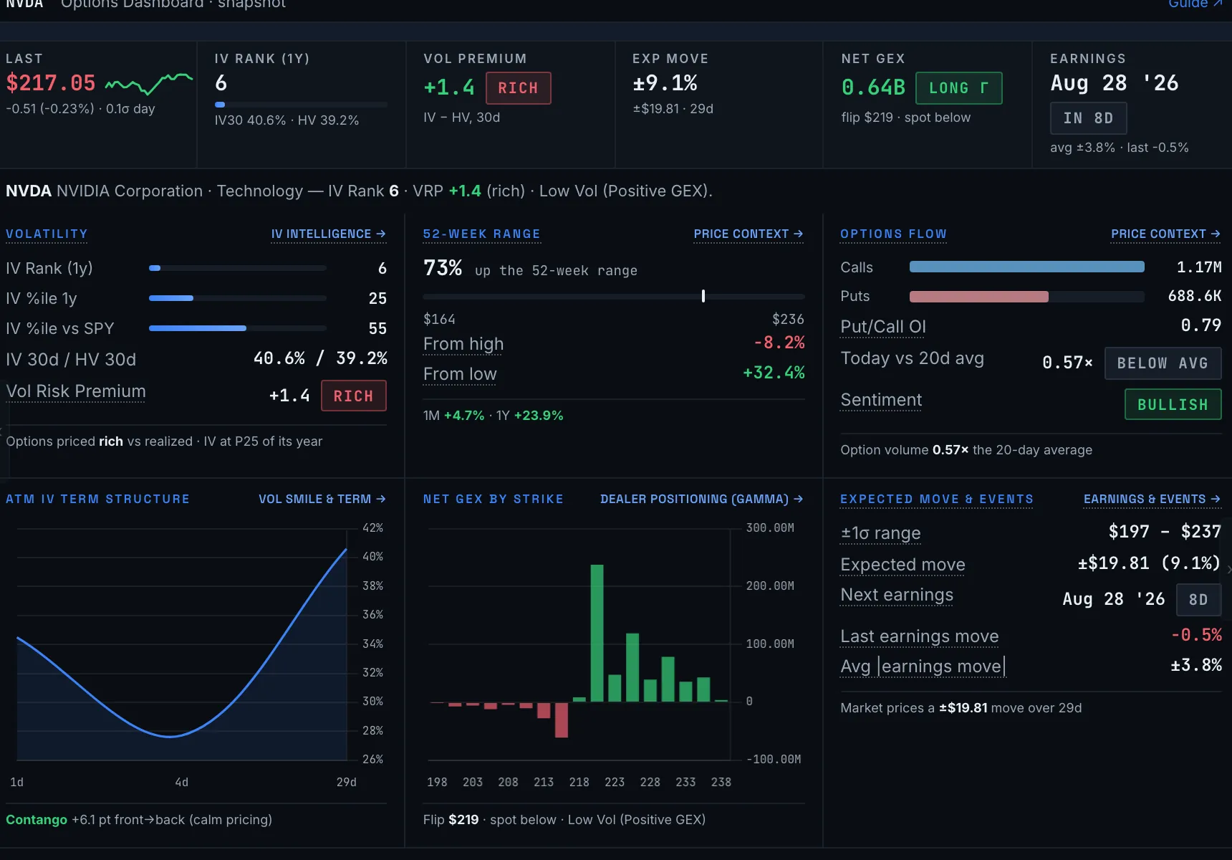The image size is (1232, 860).
Task: Click the IV Rank (1Y) card progress bar
Action: tap(301, 105)
